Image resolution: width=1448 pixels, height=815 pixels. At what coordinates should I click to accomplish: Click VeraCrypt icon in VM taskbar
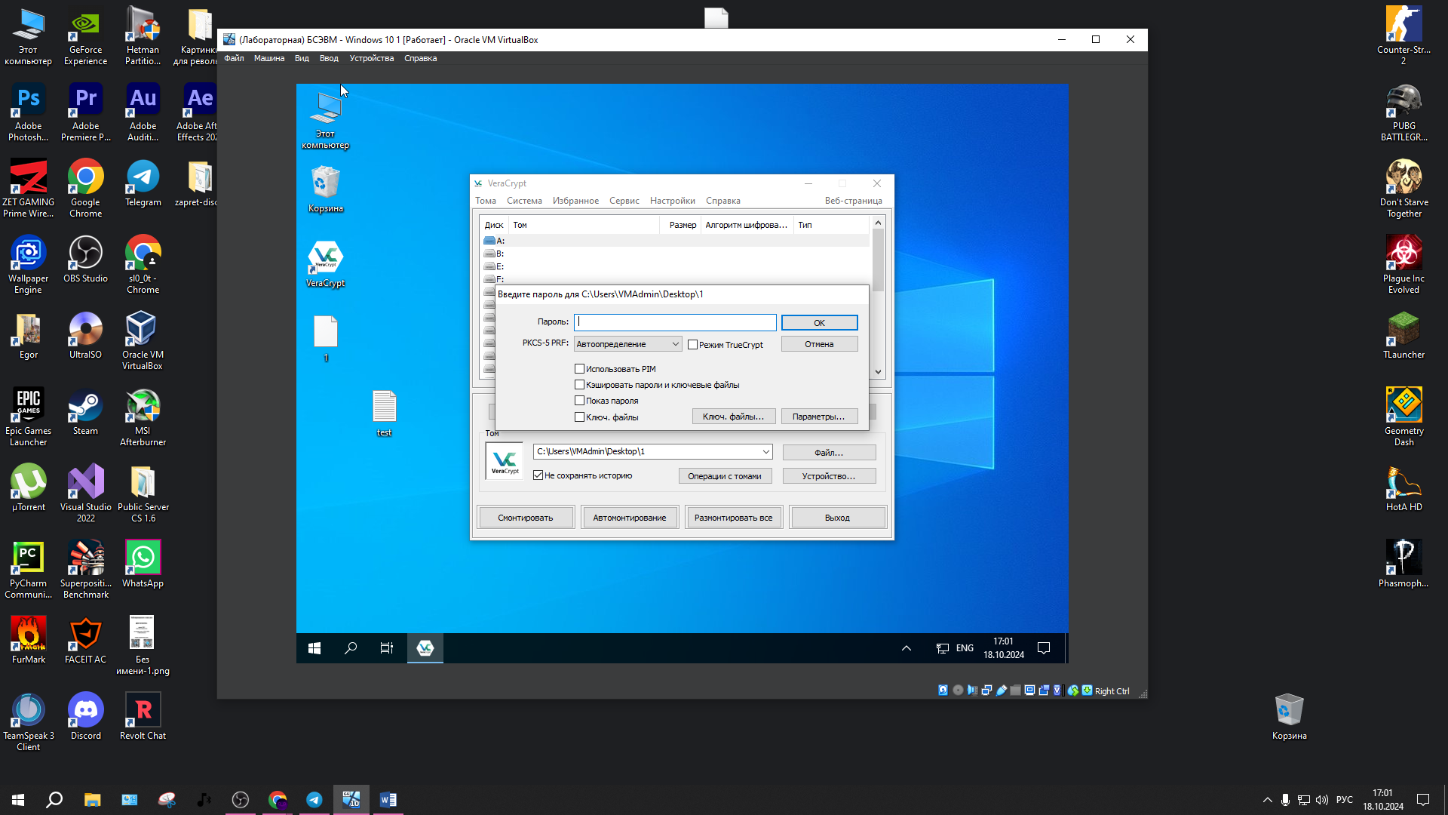[x=425, y=648]
